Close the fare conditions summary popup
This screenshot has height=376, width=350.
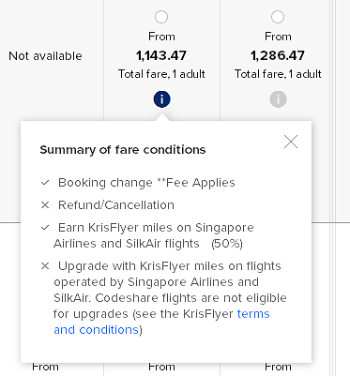[291, 142]
